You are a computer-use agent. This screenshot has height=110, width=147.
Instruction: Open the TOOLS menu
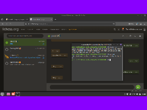click(64, 29)
